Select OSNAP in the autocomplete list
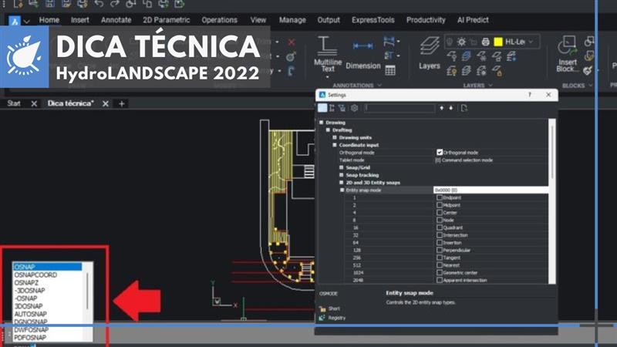The image size is (617, 347). point(47,267)
